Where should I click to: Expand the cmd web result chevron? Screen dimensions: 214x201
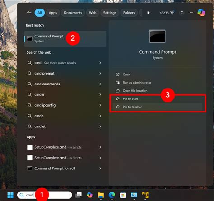[x=100, y=63]
